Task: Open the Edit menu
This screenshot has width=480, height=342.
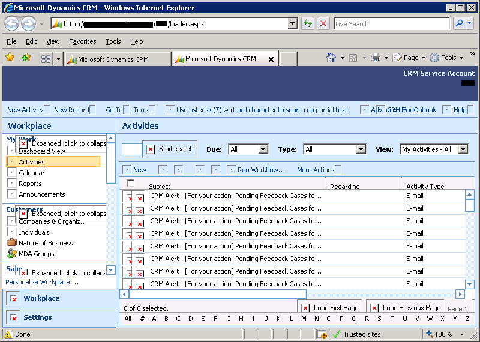Action: pyautogui.click(x=31, y=41)
